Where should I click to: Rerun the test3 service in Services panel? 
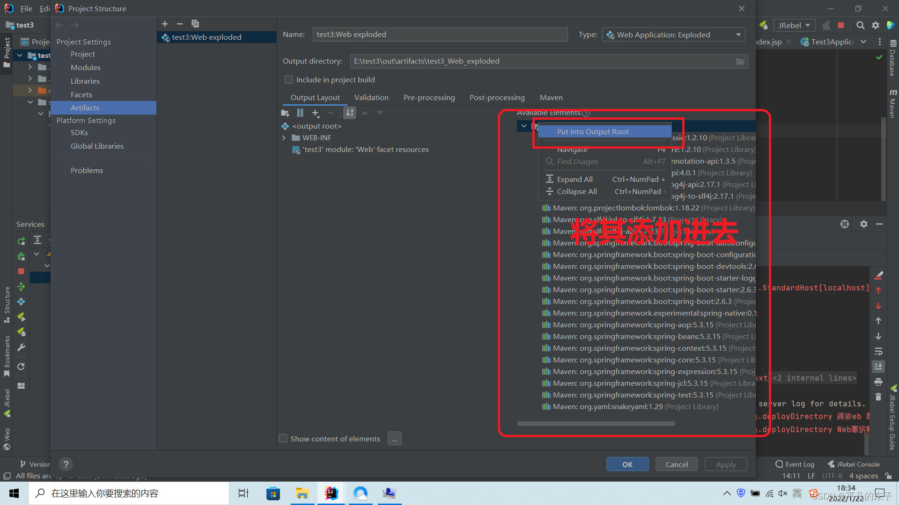(21, 240)
